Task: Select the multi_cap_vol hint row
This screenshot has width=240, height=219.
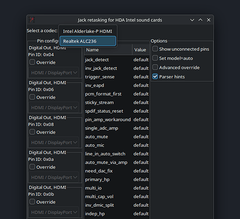Action: click(117, 197)
